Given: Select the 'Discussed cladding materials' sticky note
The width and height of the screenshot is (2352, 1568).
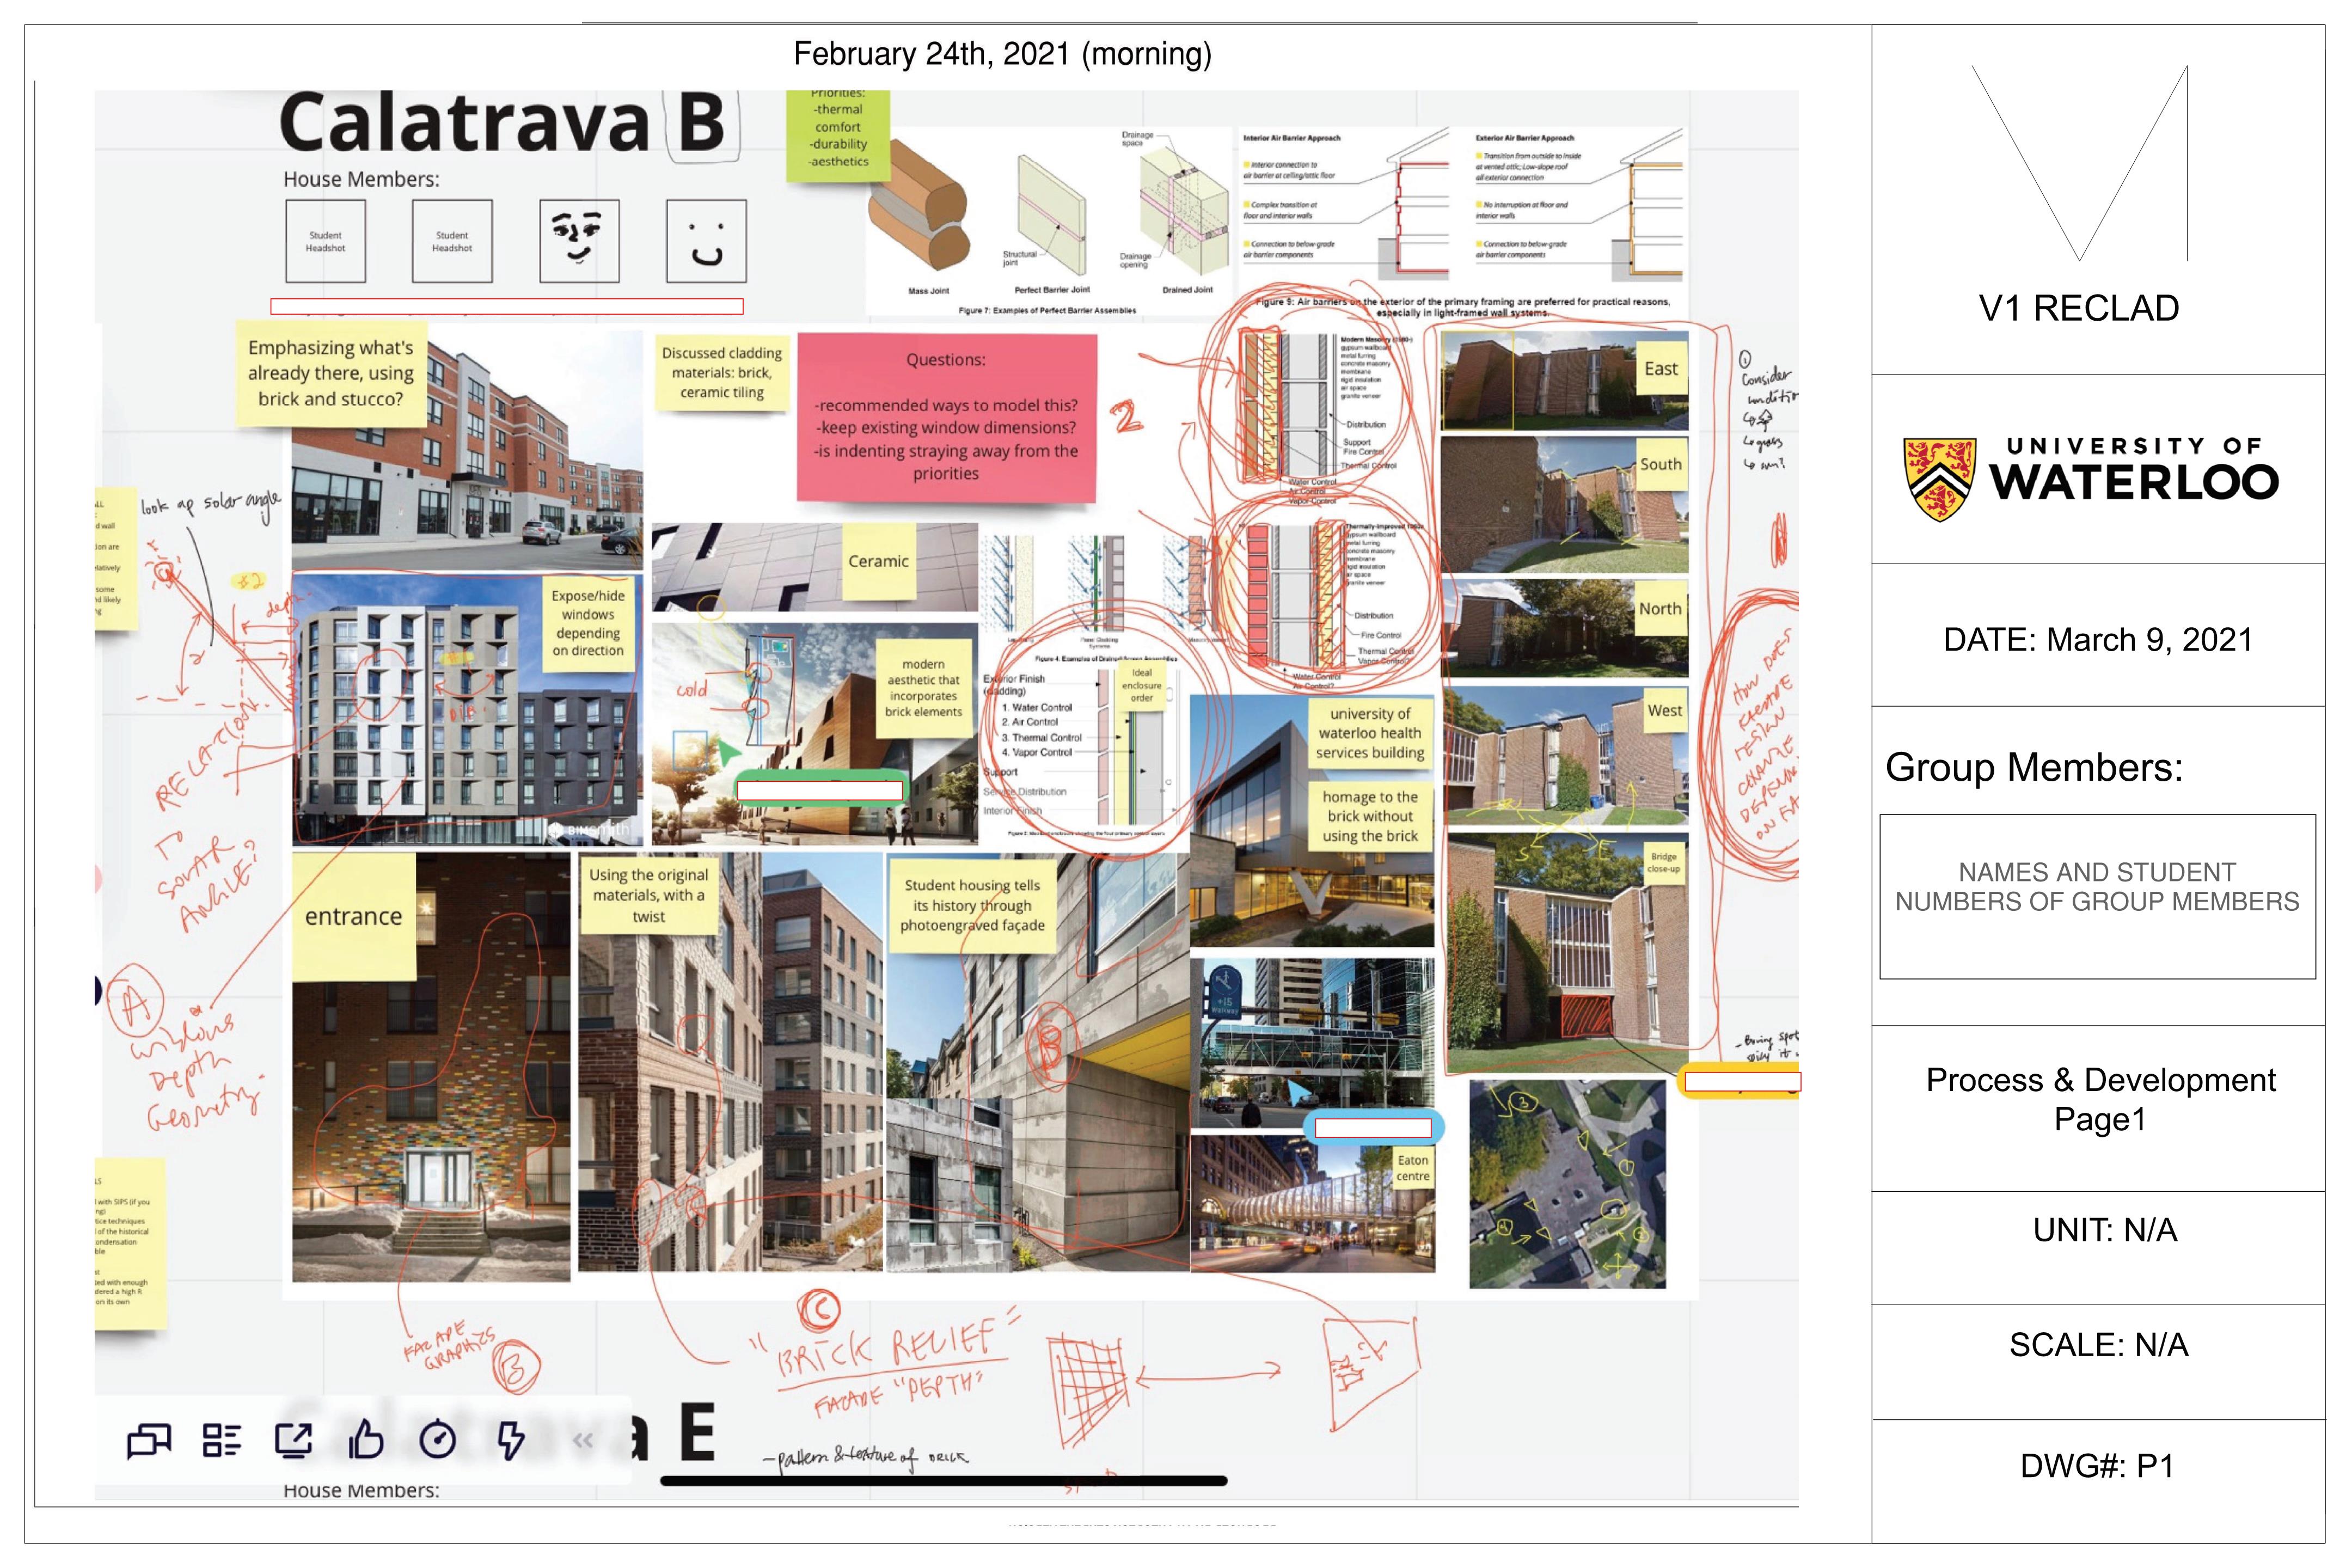Looking at the screenshot, I should tap(722, 373).
